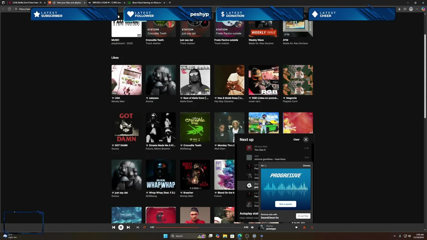This screenshot has width=427, height=240.
Task: Open Future, Metro Boomin artist link
Action: (x=158, y=149)
